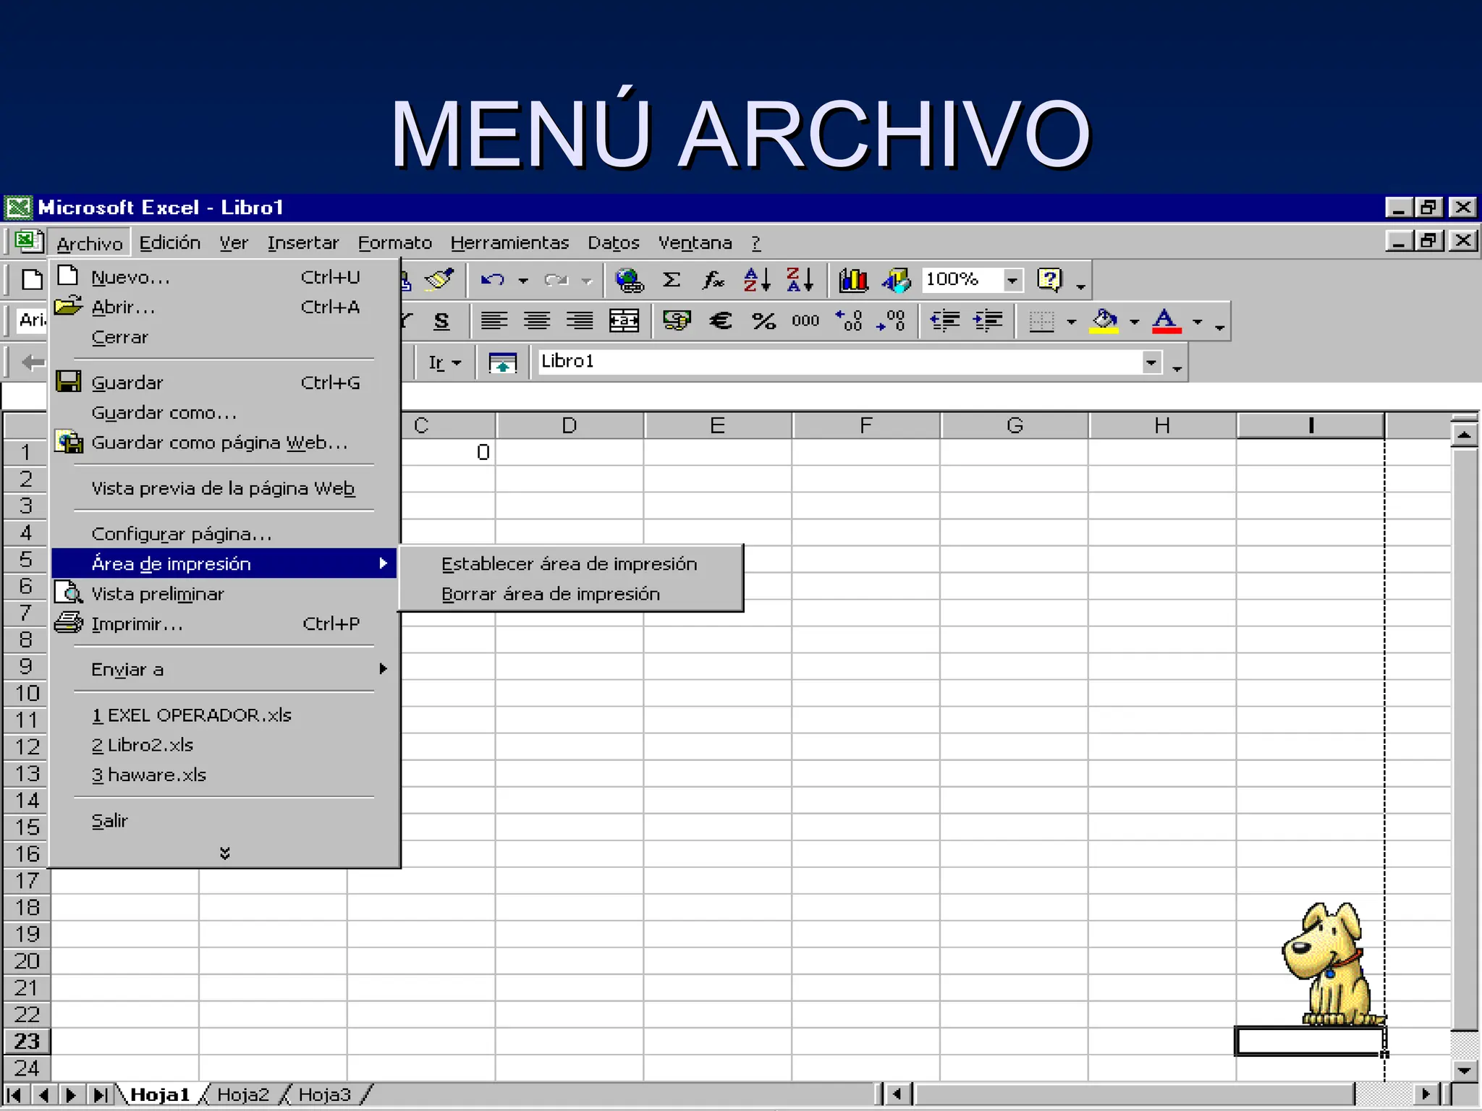The width and height of the screenshot is (1482, 1111).
Task: Apply Currency style icon
Action: click(677, 321)
